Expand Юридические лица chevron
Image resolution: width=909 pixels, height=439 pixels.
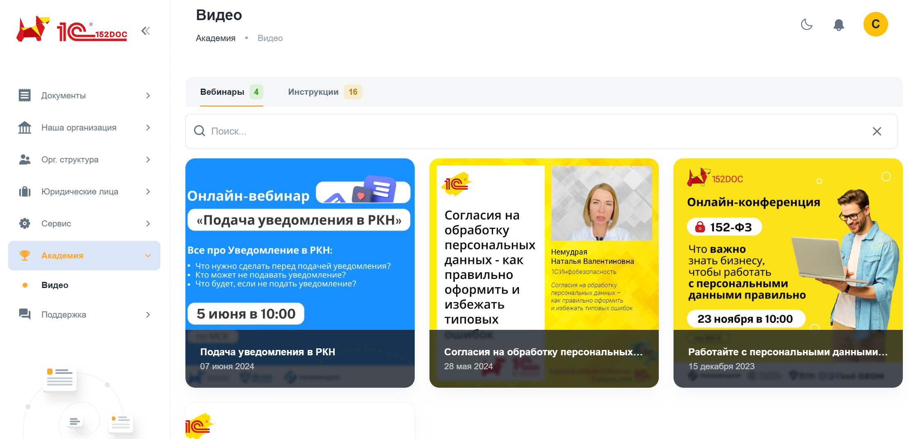(148, 192)
